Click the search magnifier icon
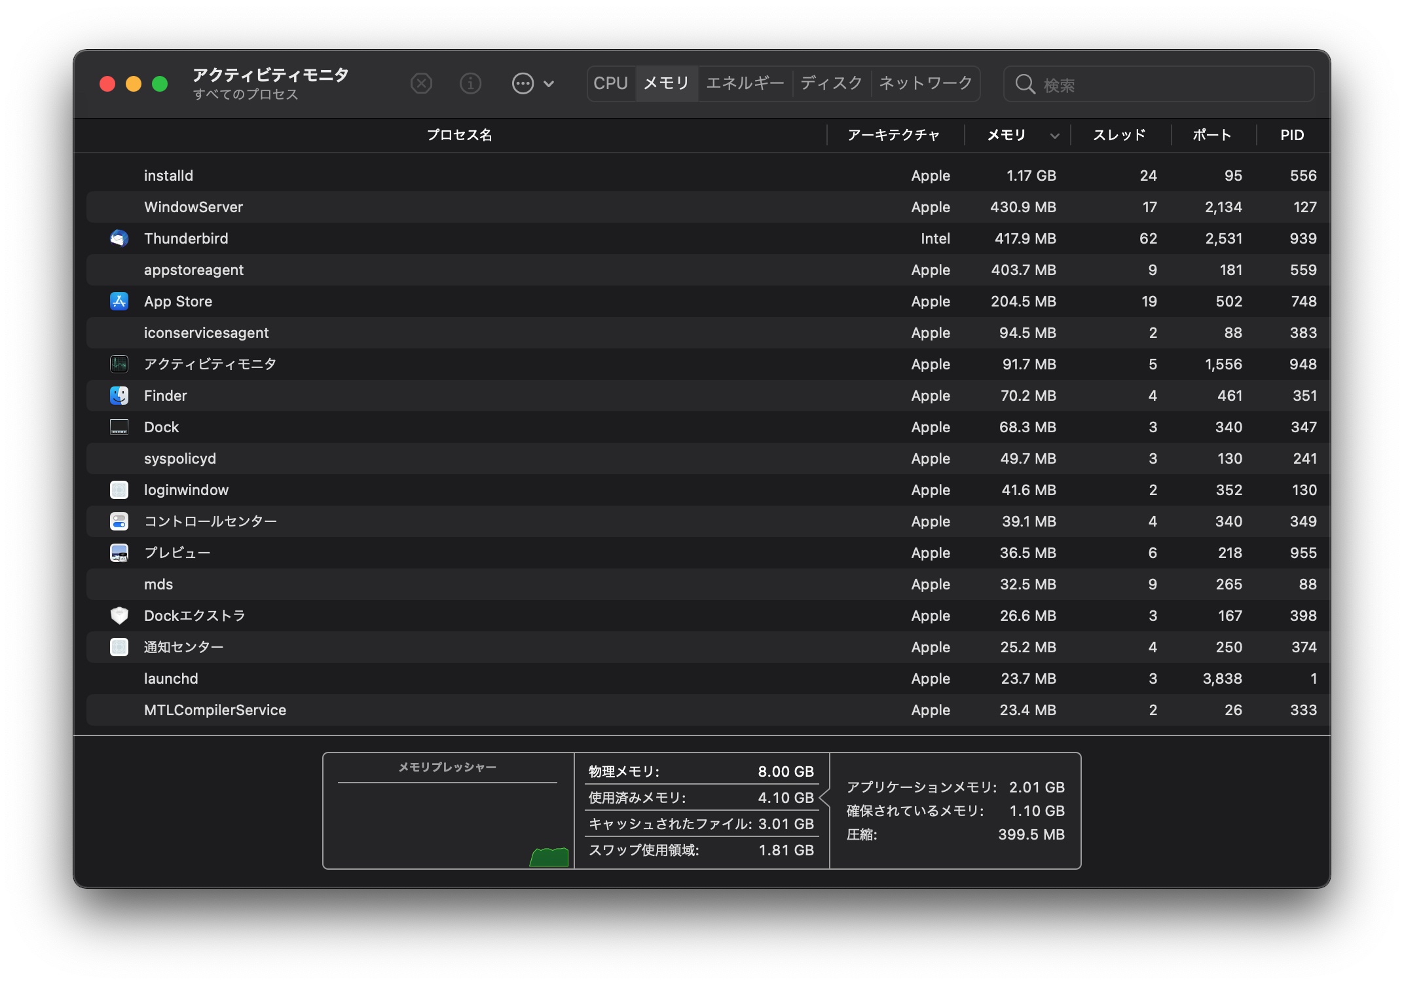This screenshot has width=1404, height=985. coord(1025,84)
